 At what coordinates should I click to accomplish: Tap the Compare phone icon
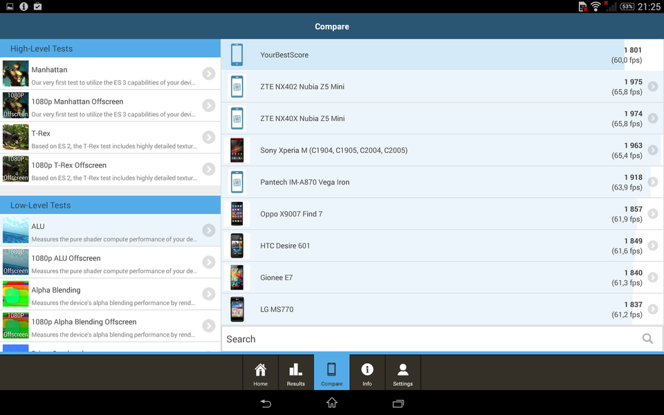click(x=331, y=369)
